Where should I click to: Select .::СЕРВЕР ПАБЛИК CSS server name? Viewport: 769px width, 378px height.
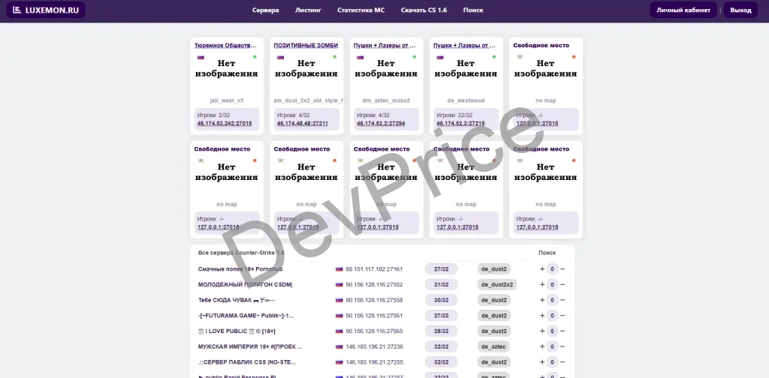(x=247, y=362)
